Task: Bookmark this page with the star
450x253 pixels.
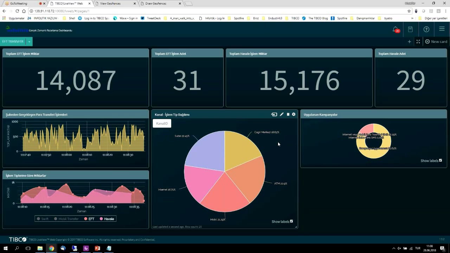Action: coord(409,11)
